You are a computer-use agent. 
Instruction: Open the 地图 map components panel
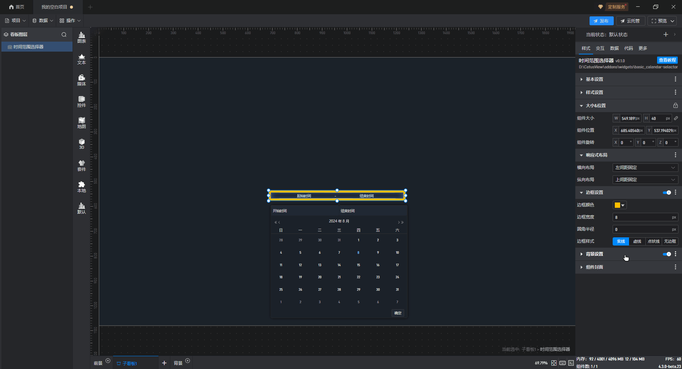coord(81,123)
